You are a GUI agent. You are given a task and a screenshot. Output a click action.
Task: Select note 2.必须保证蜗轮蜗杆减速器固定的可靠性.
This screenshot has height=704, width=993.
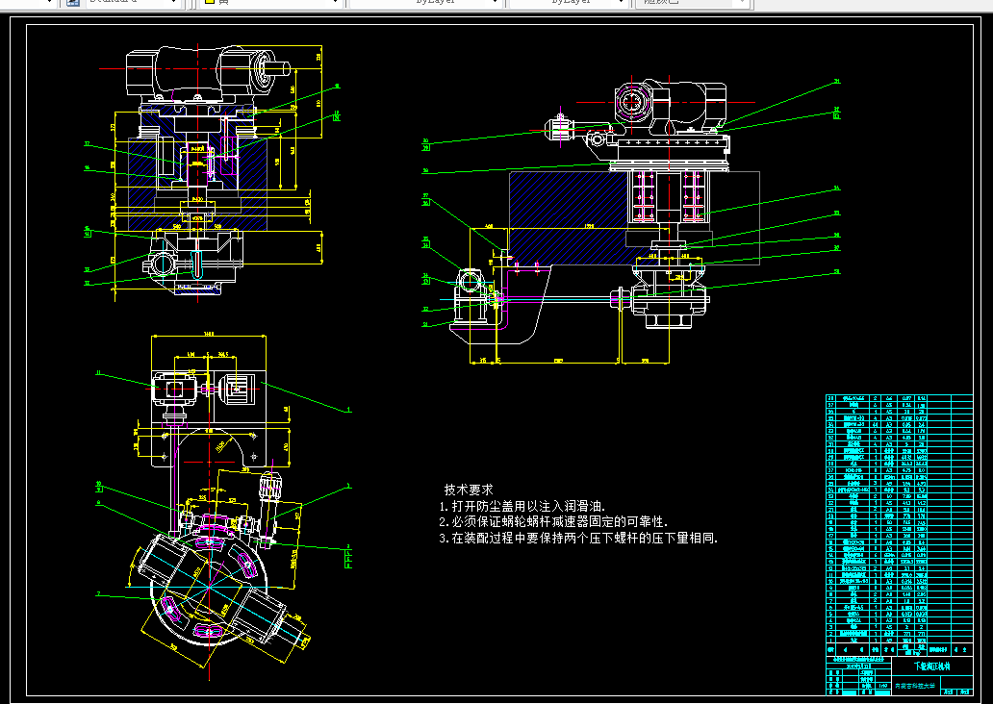coord(553,521)
